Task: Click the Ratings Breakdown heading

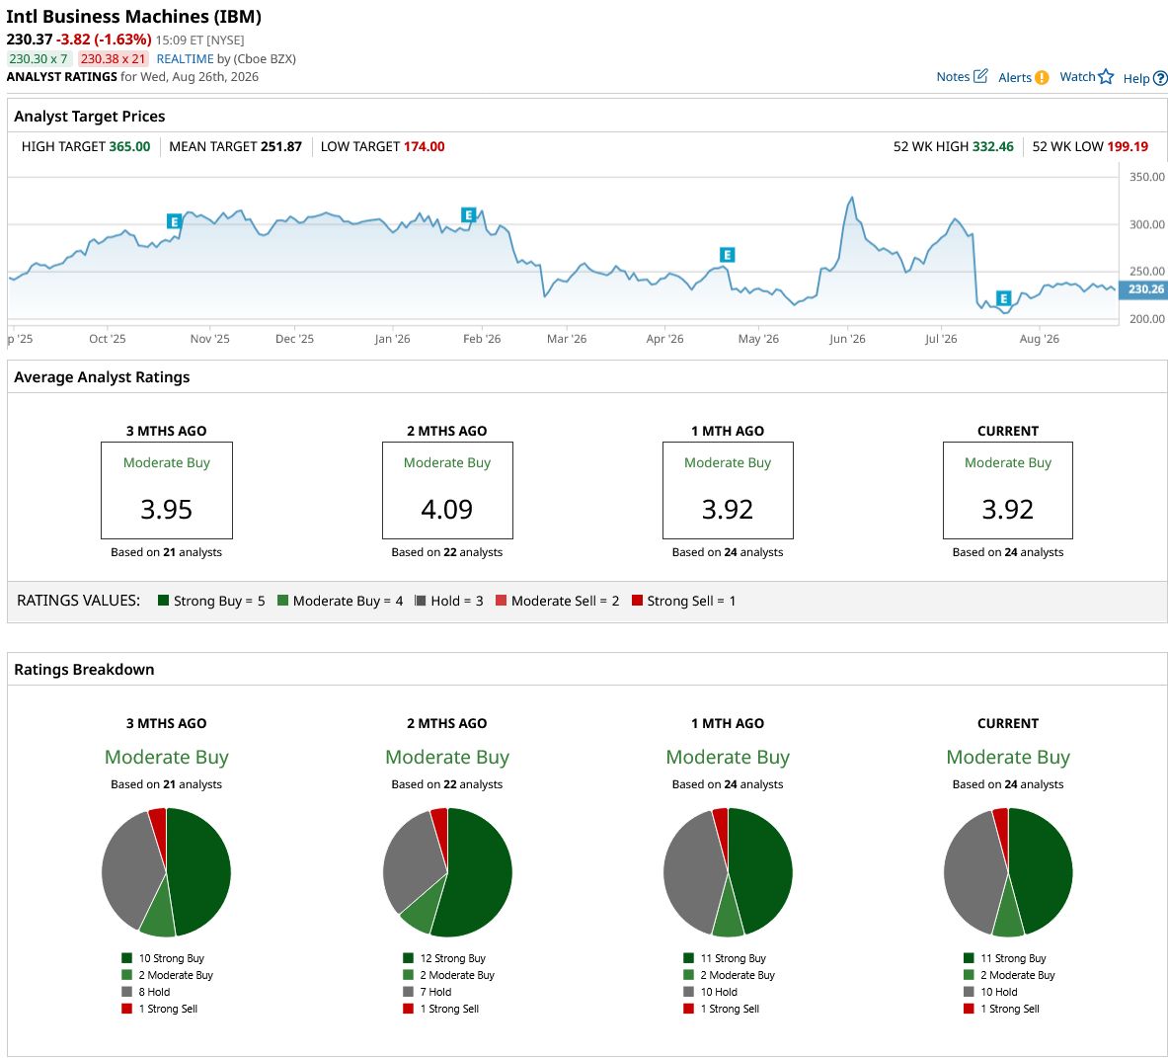Action: pos(84,669)
